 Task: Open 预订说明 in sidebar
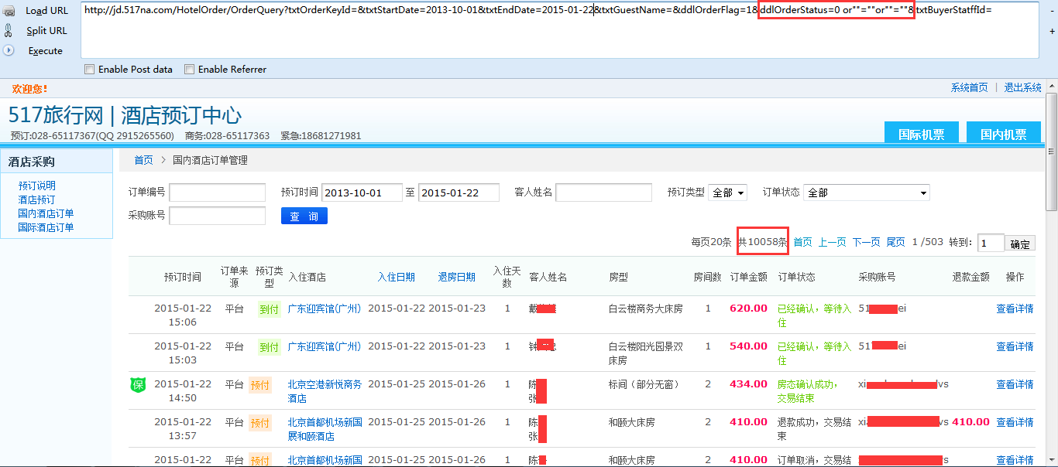click(x=37, y=186)
